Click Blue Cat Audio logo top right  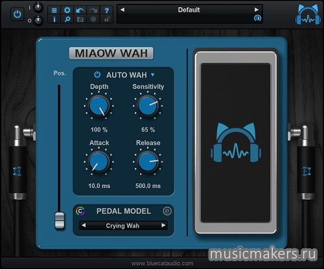pyautogui.click(x=308, y=14)
